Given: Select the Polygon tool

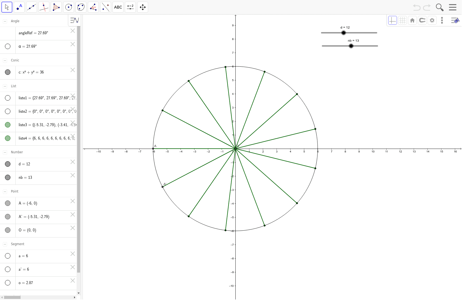Looking at the screenshot, I should [56, 7].
